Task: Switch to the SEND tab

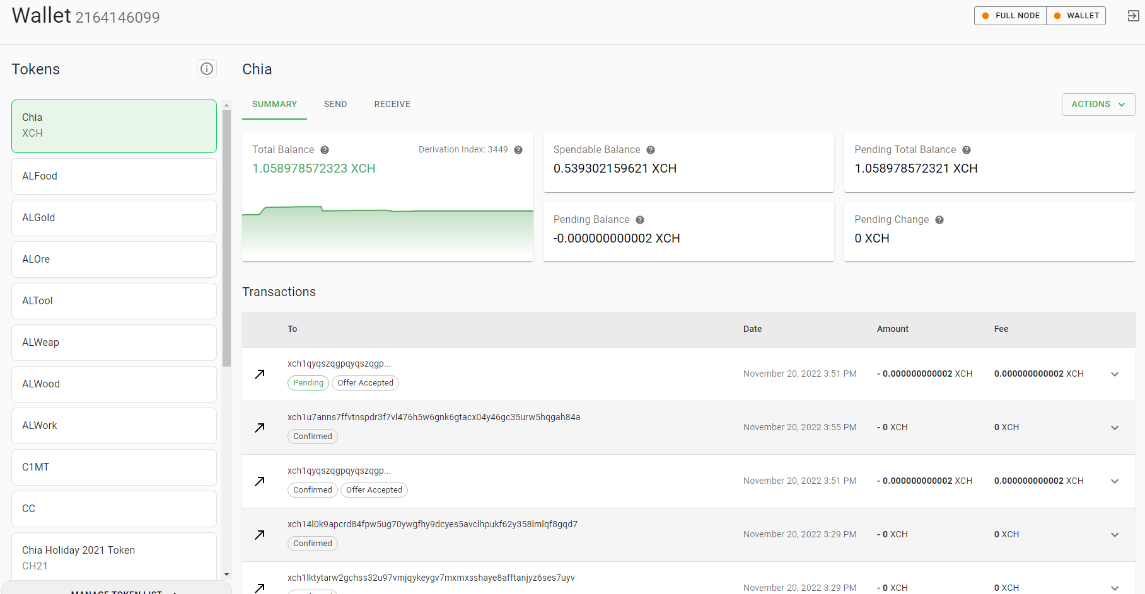Action: [x=335, y=104]
